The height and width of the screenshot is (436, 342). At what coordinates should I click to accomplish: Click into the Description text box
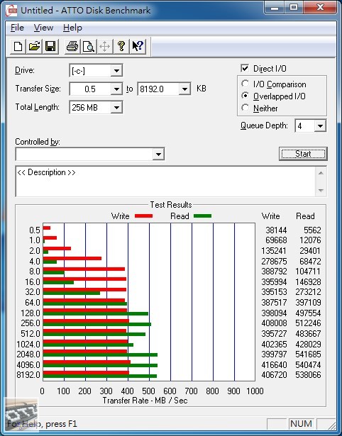[166, 181]
